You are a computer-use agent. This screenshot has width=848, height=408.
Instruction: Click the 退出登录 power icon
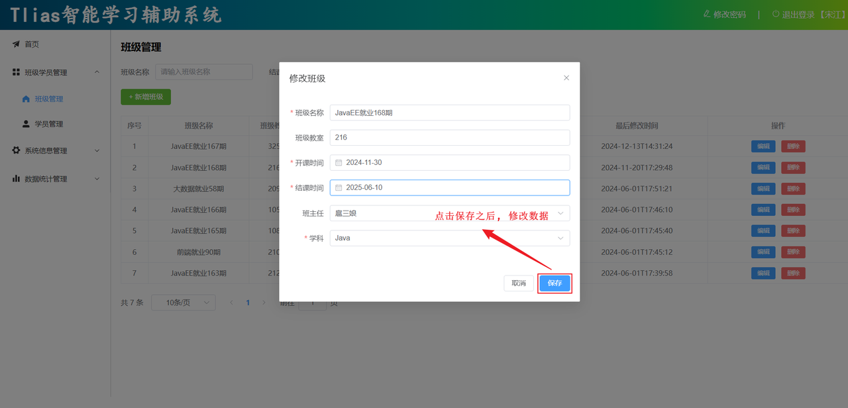776,15
